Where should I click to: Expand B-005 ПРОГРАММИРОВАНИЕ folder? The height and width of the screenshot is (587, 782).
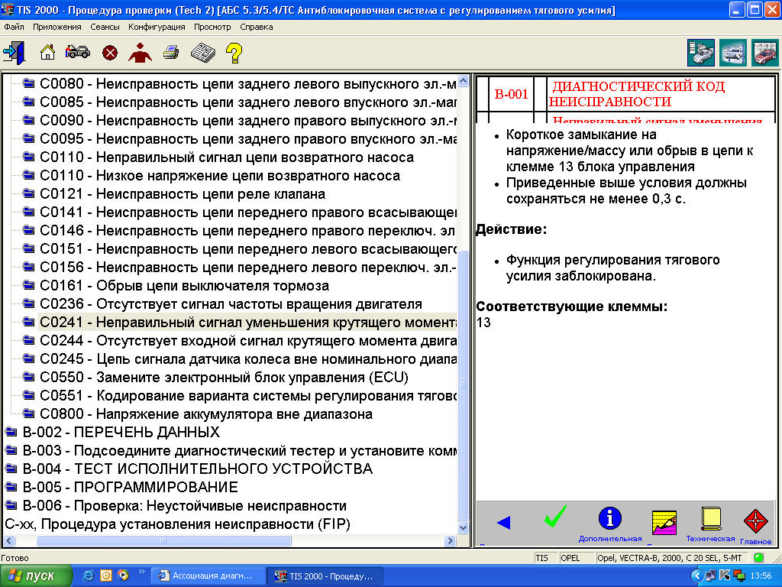tap(130, 487)
